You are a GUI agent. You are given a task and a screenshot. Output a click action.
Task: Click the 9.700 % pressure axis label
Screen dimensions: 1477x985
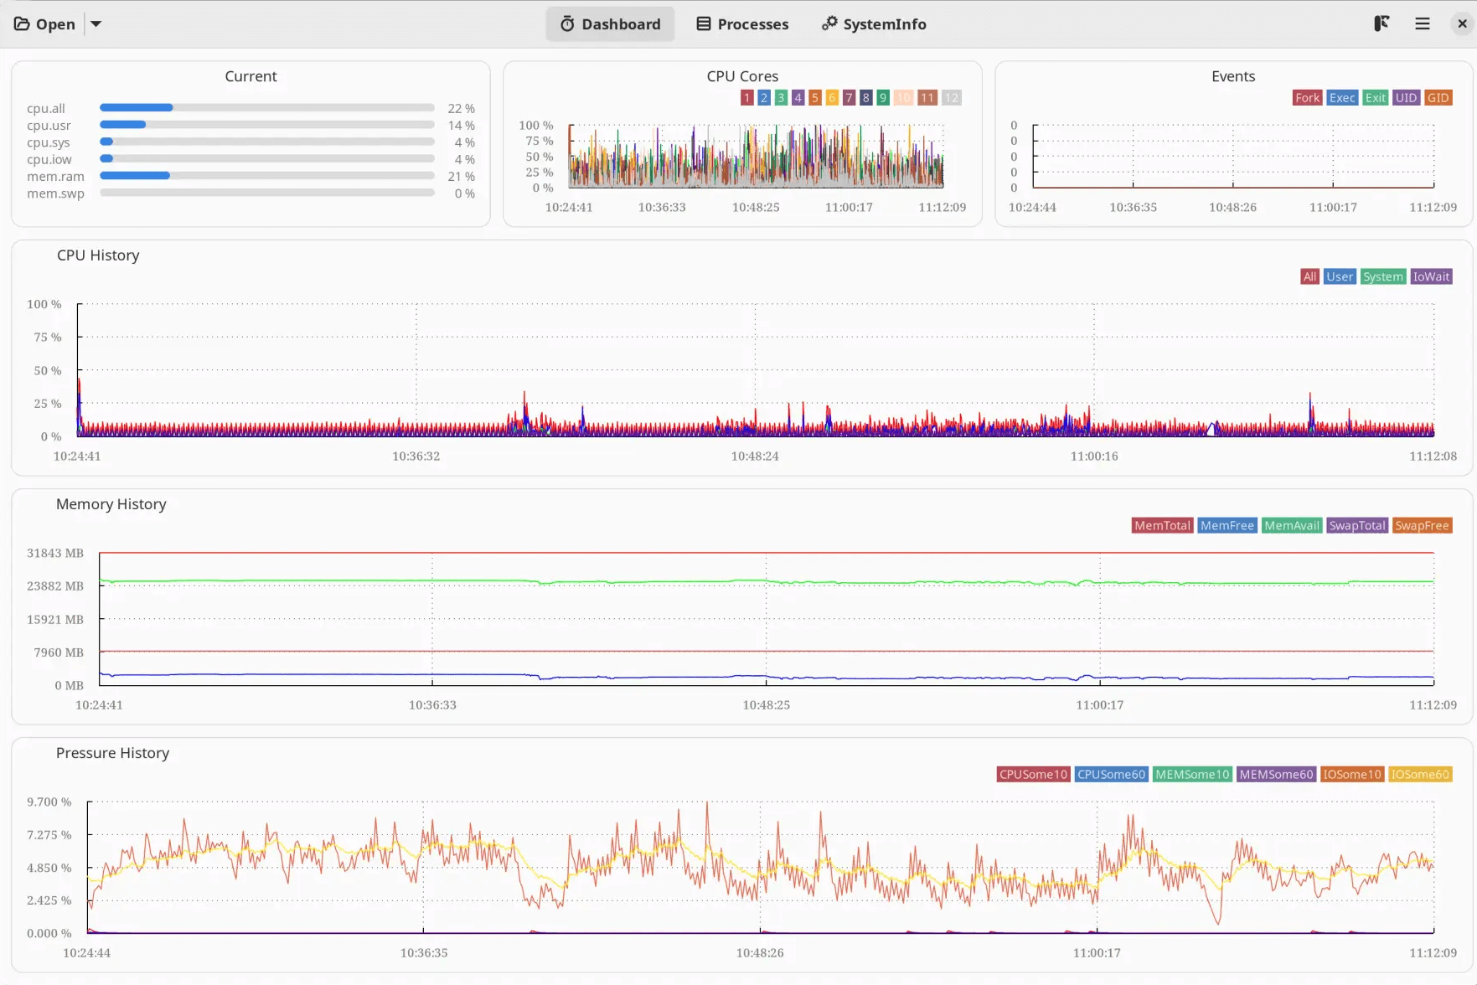click(x=49, y=802)
